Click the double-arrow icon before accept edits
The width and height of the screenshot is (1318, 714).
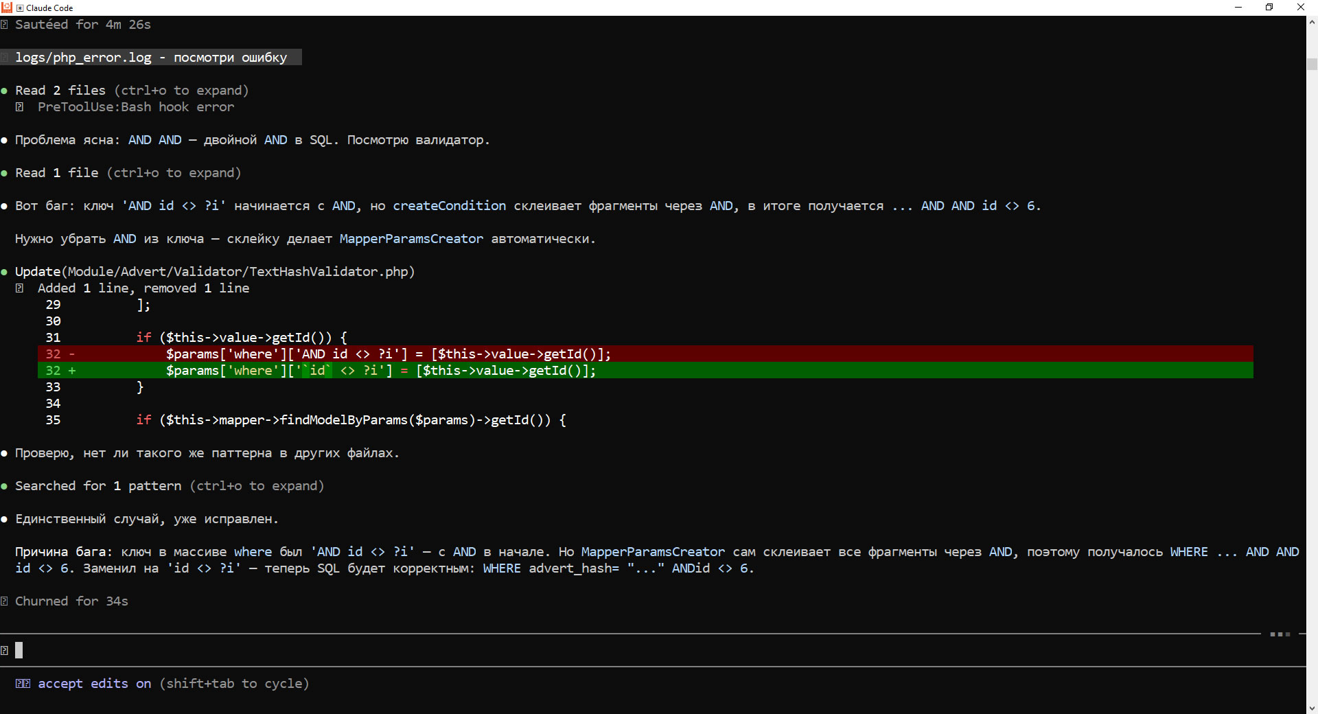pyautogui.click(x=23, y=684)
